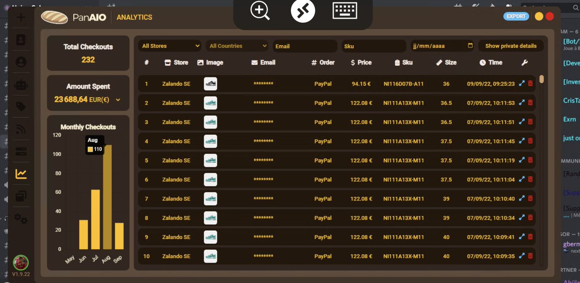This screenshot has width=580, height=283.
Task: Click the Sep bar in Monthly Checkouts
Action: click(x=119, y=236)
